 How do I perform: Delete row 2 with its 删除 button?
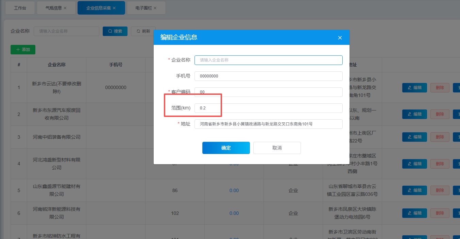tap(440, 114)
